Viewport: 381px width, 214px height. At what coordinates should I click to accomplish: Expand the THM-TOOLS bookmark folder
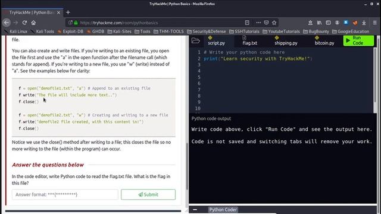(168, 32)
